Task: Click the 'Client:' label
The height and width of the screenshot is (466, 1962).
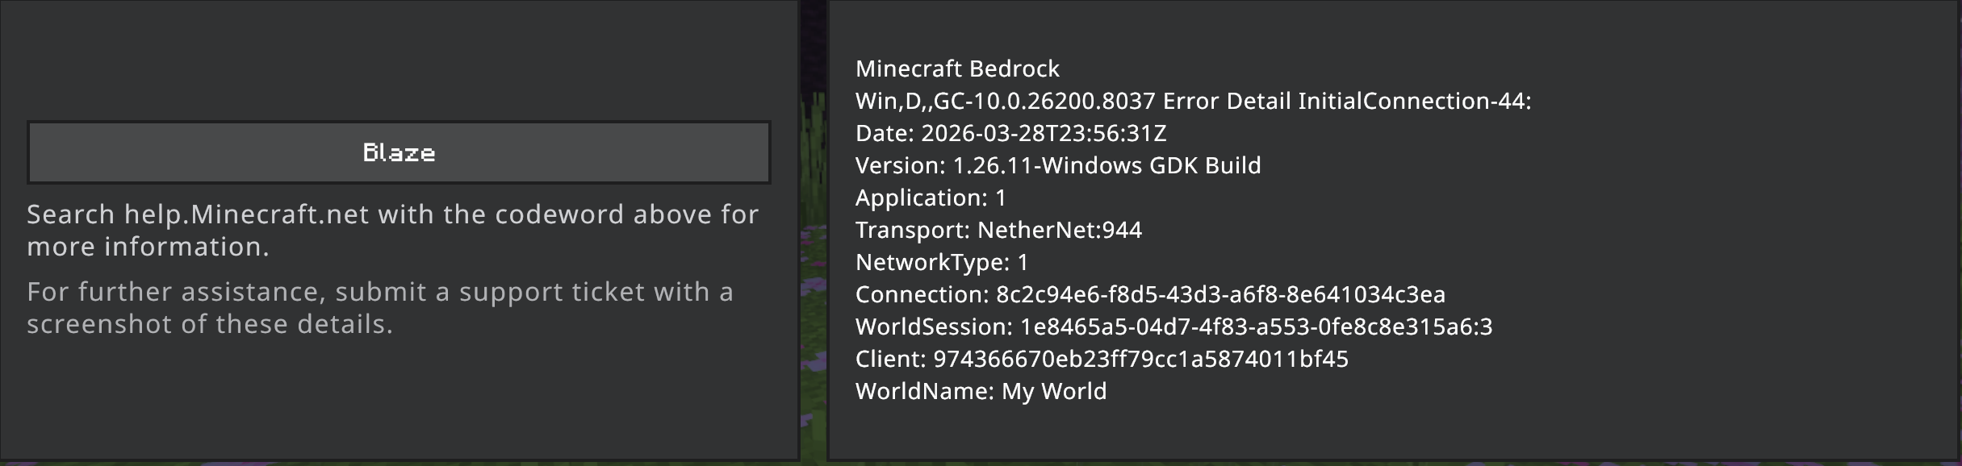Action: tap(890, 359)
